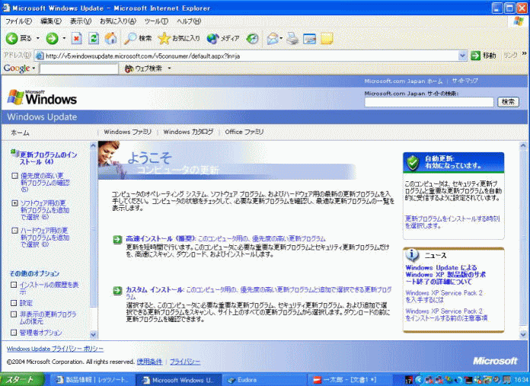Open the ファイル(F) menu
Viewport: 530px width, 386px height.
pyautogui.click(x=18, y=21)
